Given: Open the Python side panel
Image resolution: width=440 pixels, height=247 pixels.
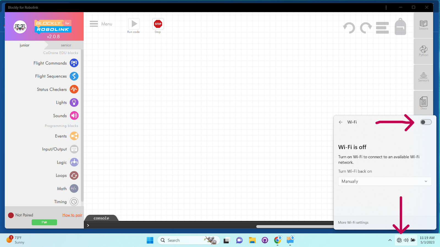Looking at the screenshot, I should 424,51.
